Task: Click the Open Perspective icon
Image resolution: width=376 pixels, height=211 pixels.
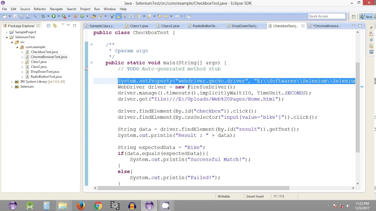Action: point(354,16)
